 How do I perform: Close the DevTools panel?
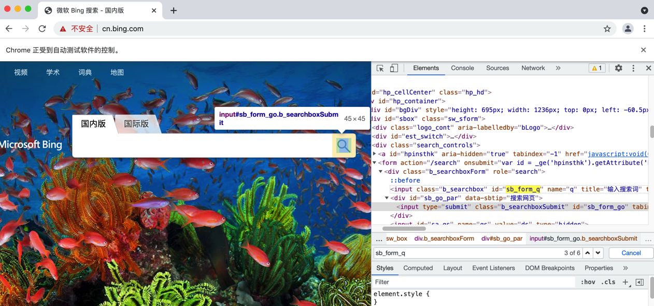point(648,68)
